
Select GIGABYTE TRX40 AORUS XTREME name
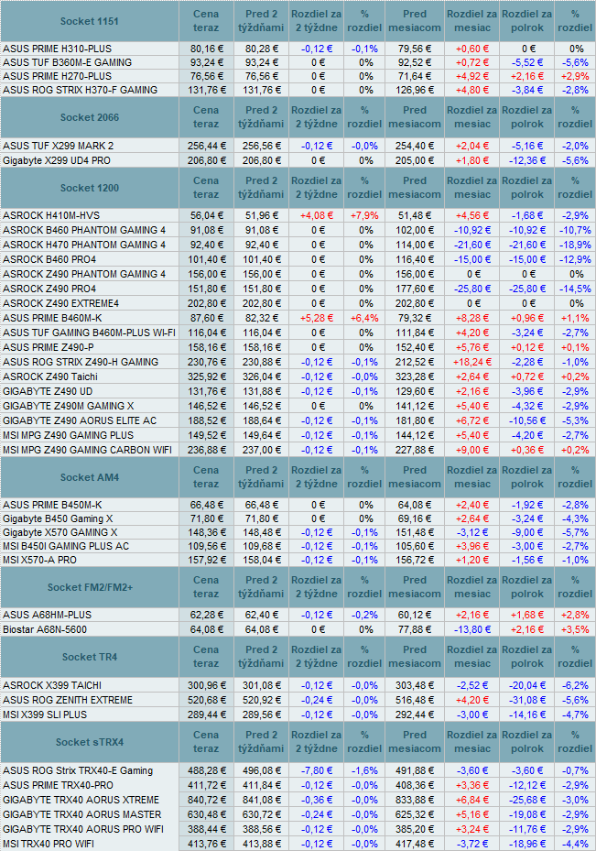[81, 800]
